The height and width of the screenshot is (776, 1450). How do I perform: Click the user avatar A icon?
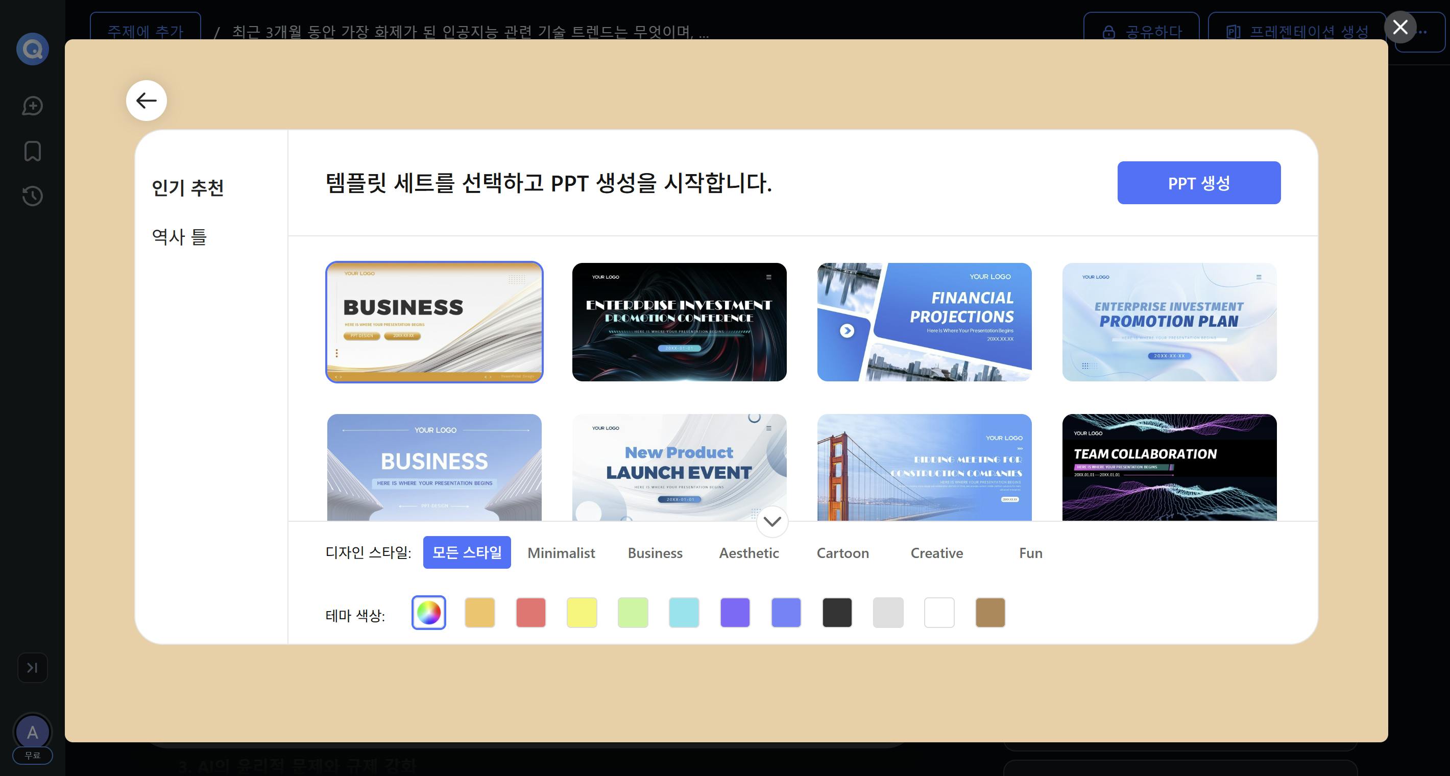coord(33,732)
